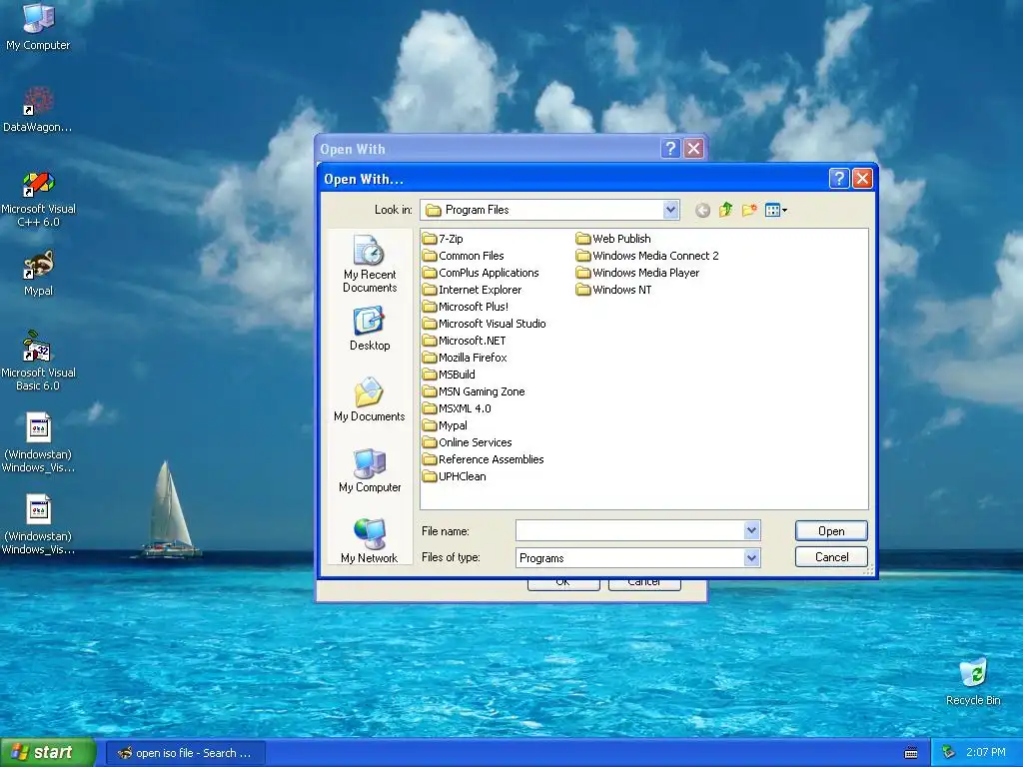The width and height of the screenshot is (1023, 767).
Task: Open the View Menu dropdown
Action: pyautogui.click(x=776, y=210)
